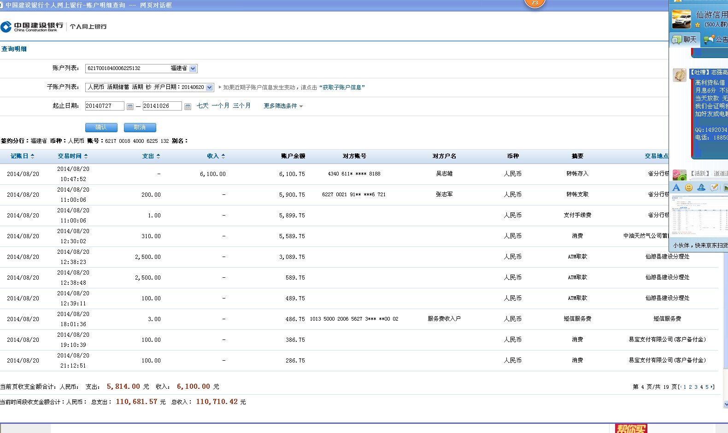Open the start date calendar picker
728x433 pixels.
coord(130,106)
